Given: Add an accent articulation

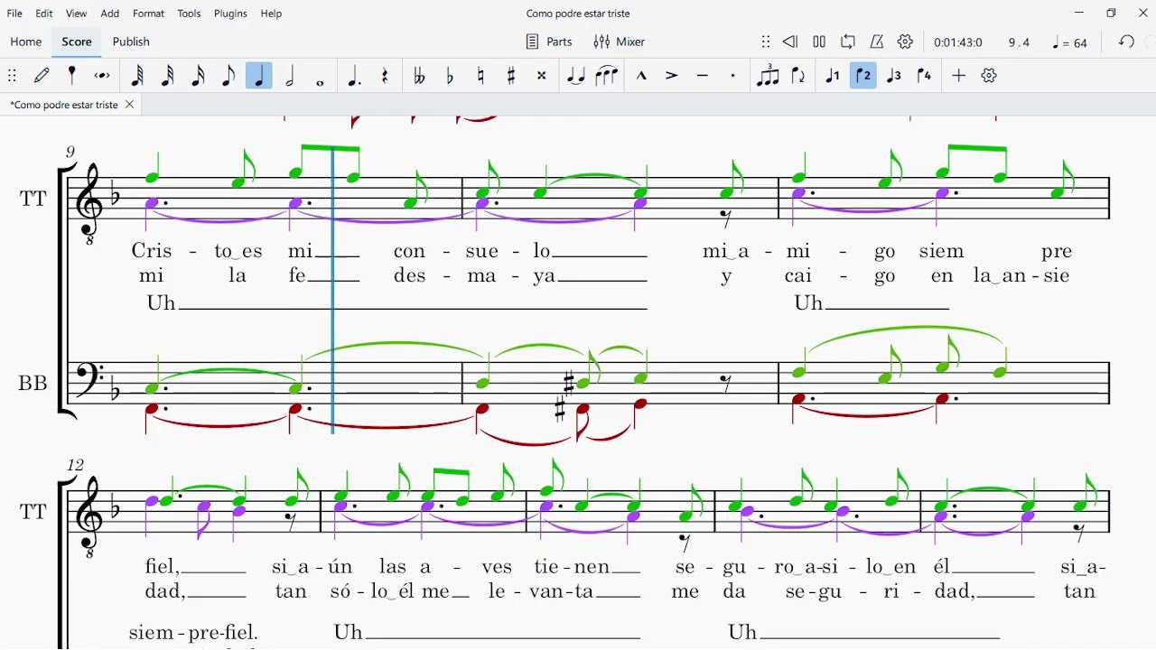Looking at the screenshot, I should [x=673, y=77].
